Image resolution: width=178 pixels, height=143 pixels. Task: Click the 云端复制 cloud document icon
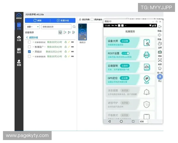point(147,67)
